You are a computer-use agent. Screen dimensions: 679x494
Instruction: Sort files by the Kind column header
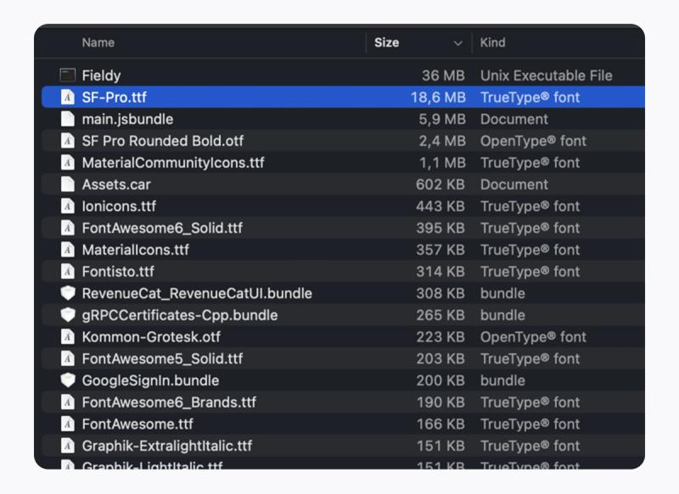(492, 42)
